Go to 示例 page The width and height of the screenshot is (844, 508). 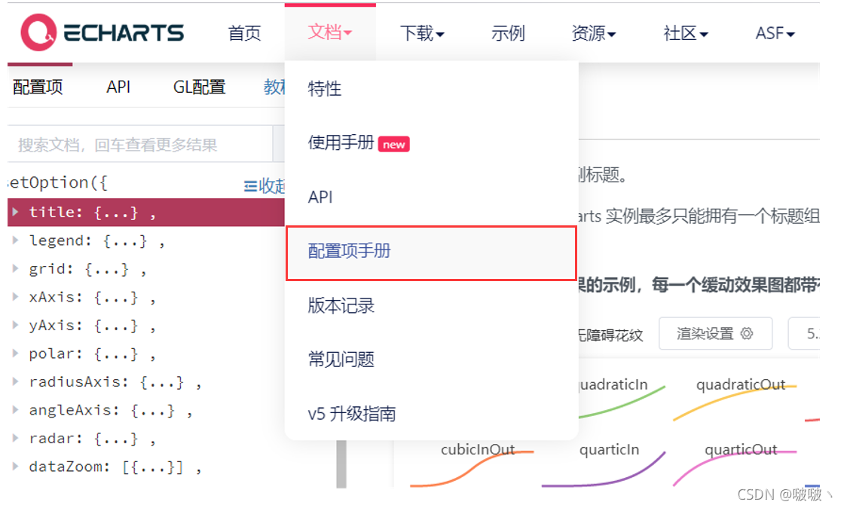[508, 33]
